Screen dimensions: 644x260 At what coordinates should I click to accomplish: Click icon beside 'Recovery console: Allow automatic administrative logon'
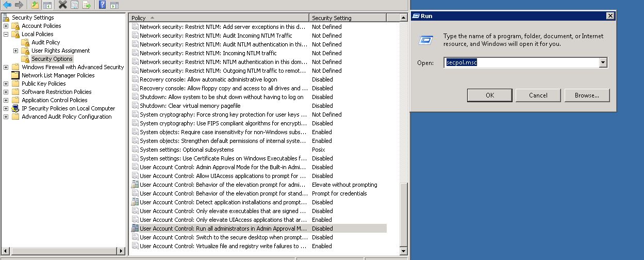pos(135,79)
